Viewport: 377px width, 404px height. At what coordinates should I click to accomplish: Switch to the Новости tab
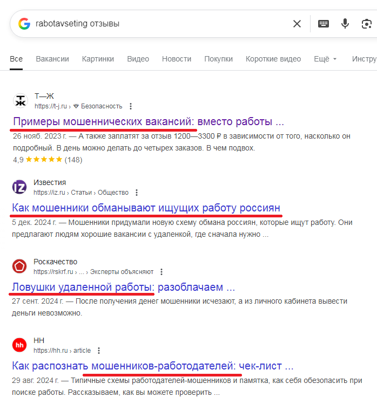[x=177, y=59]
